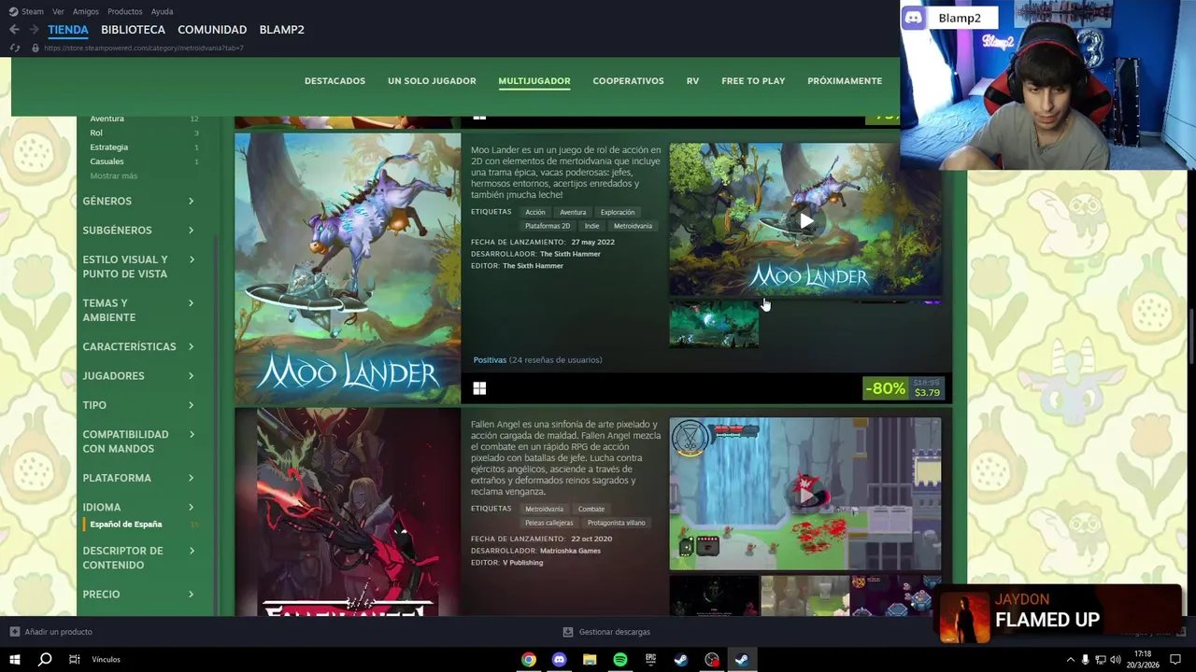Screen dimensions: 1196x672
Task: Open the Moo Lander cover art
Action: coord(348,269)
